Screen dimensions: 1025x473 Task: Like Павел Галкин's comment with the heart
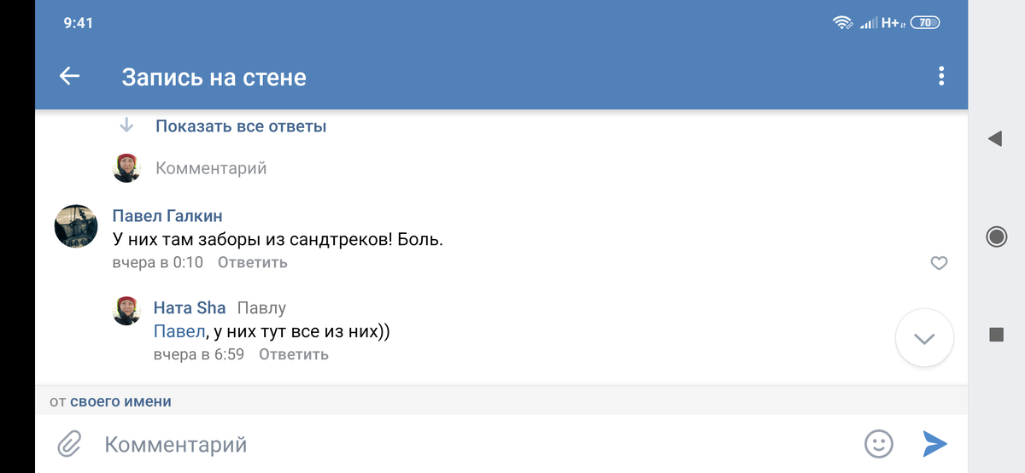939,263
